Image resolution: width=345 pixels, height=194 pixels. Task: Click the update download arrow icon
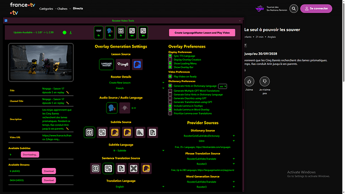tap(70, 32)
